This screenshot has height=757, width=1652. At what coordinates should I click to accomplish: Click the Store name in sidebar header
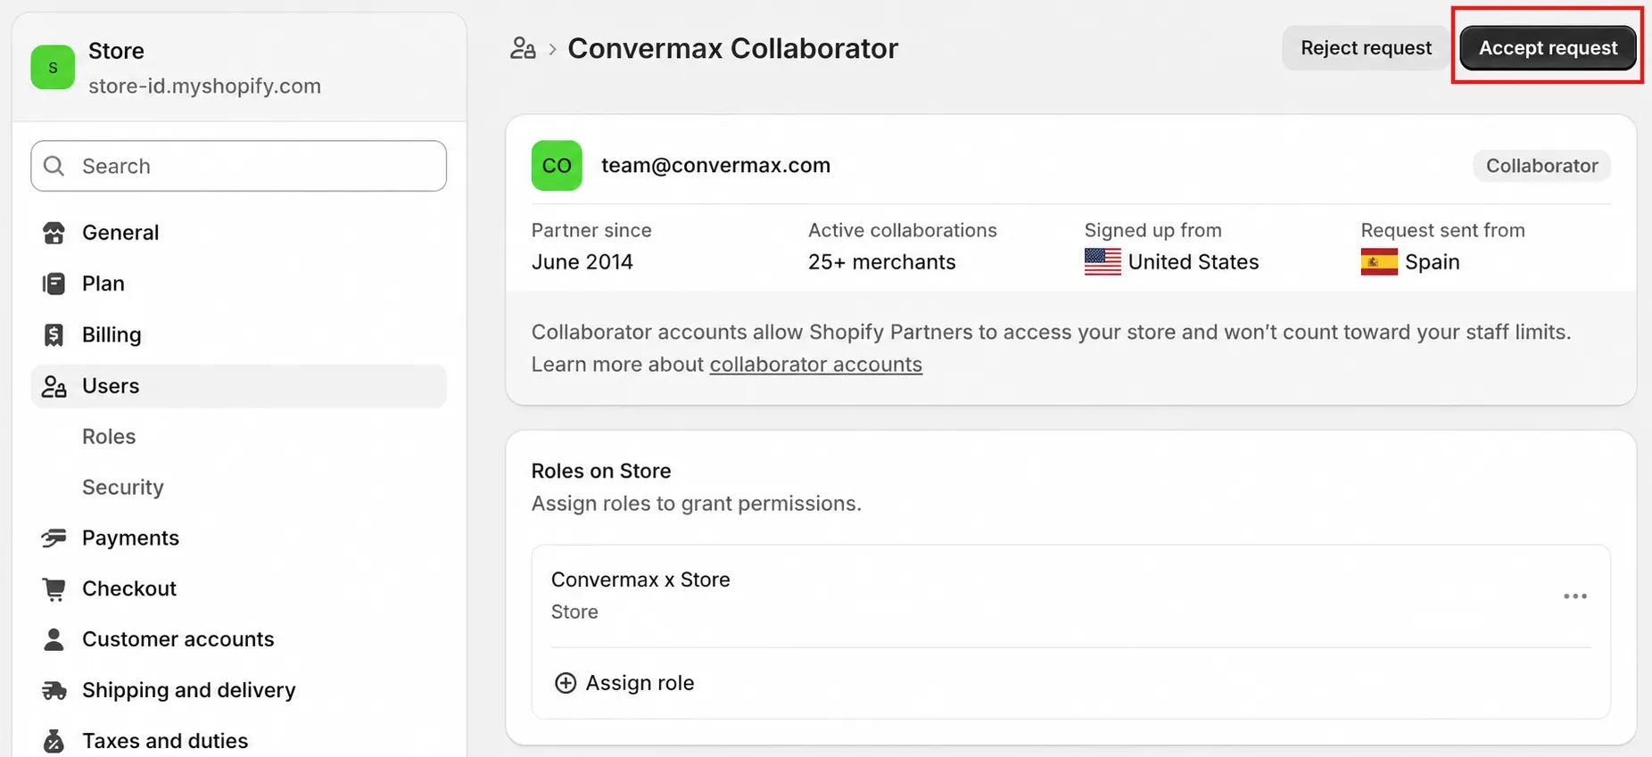click(x=116, y=51)
